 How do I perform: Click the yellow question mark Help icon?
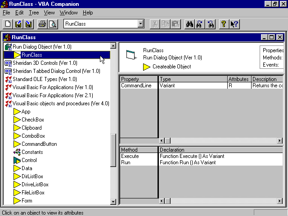click(224, 24)
